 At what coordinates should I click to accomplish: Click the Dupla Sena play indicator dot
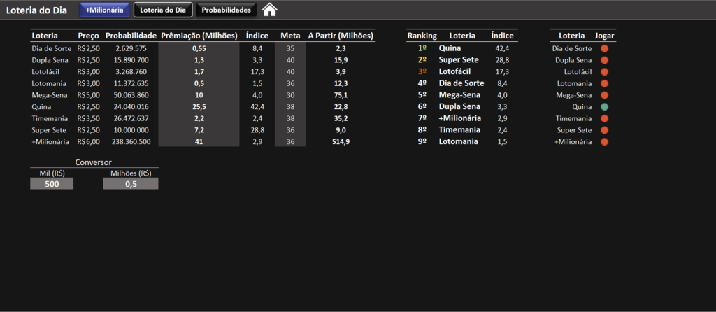[605, 60]
